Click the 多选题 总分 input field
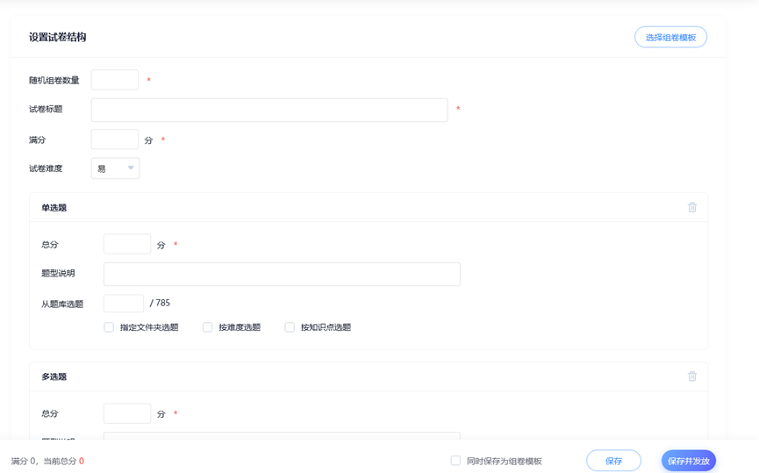Screen dimensions: 759x473 (x=127, y=413)
